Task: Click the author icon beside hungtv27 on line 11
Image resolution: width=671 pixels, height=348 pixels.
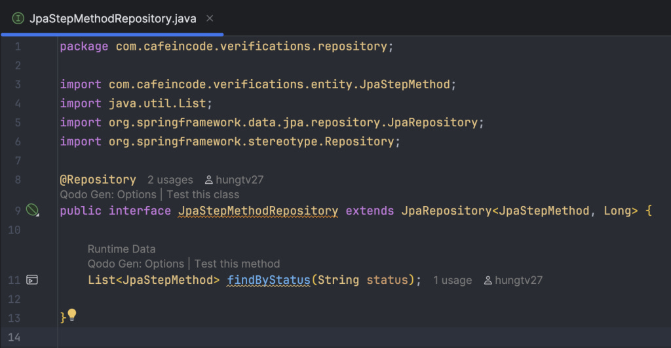Action: point(488,281)
